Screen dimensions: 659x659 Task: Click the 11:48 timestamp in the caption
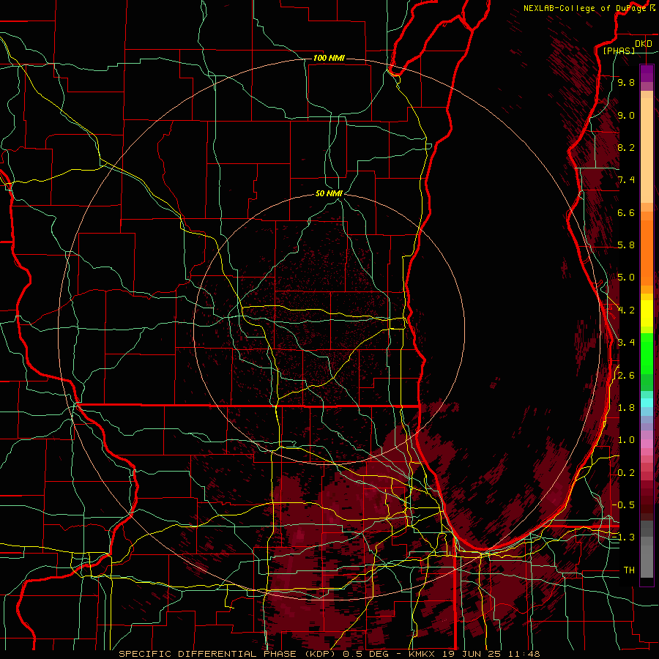coord(524,654)
